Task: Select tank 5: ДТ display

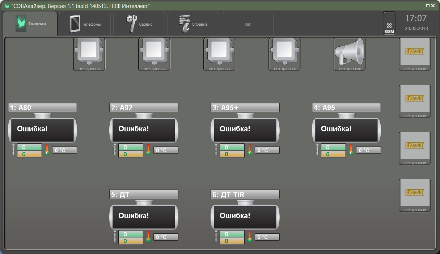Action: pos(144,217)
